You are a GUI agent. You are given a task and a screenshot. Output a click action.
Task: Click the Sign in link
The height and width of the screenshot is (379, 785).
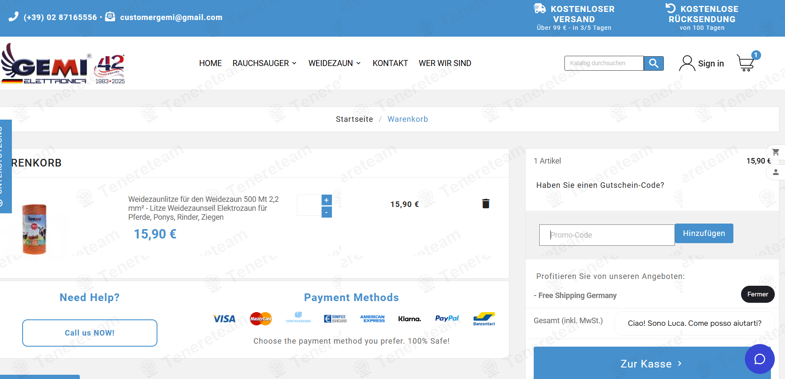[x=711, y=63]
